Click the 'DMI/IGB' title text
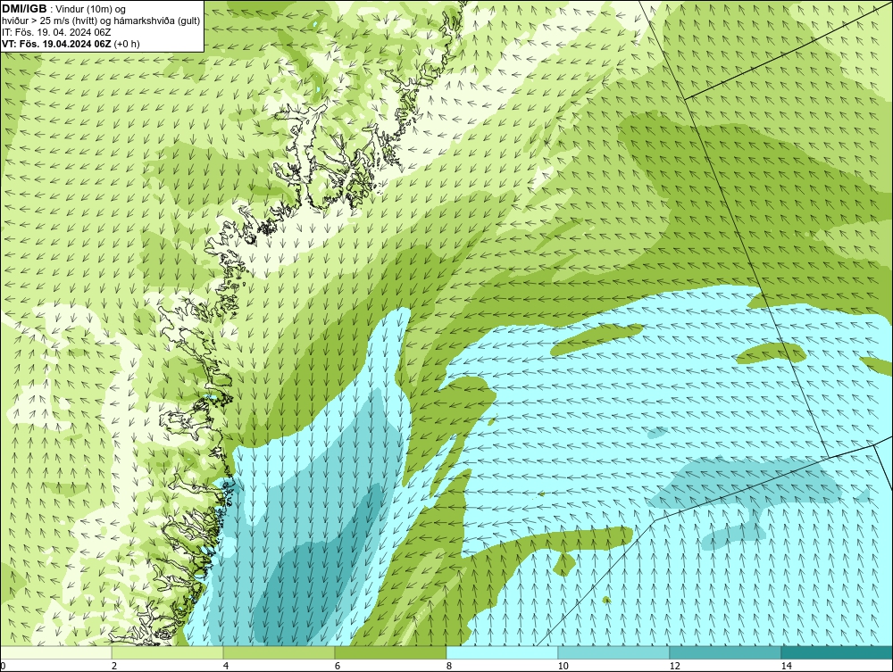 (x=24, y=9)
